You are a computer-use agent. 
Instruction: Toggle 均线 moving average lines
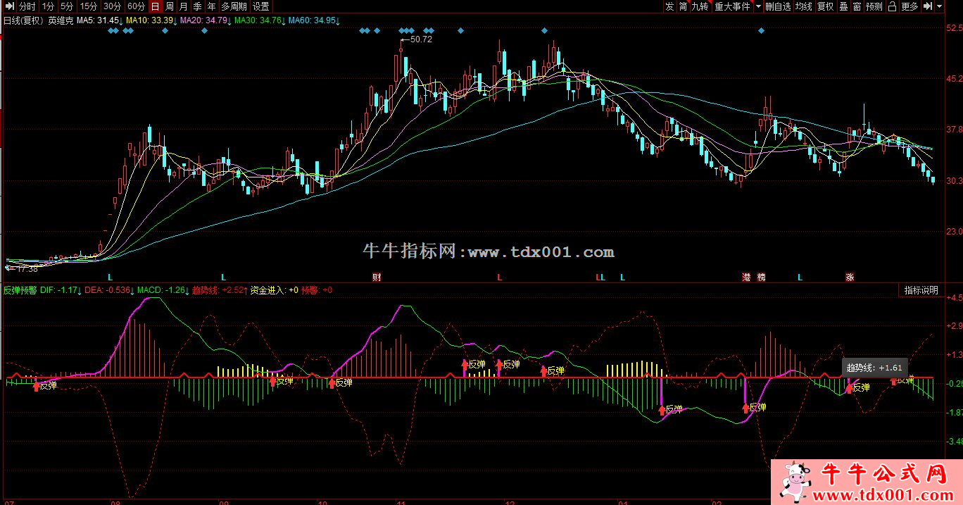[804, 6]
